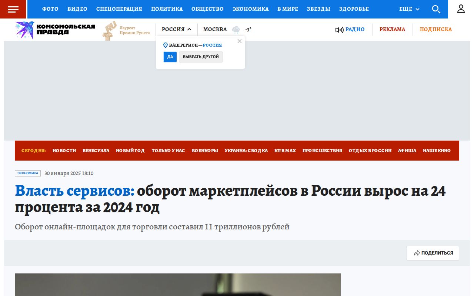The width and height of the screenshot is (474, 296).
Task: Click the ПОДЕЛИТЬСЯ share button
Action: 433,253
